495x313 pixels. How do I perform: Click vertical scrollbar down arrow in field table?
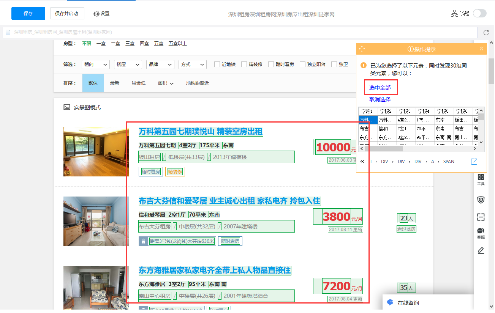click(481, 142)
